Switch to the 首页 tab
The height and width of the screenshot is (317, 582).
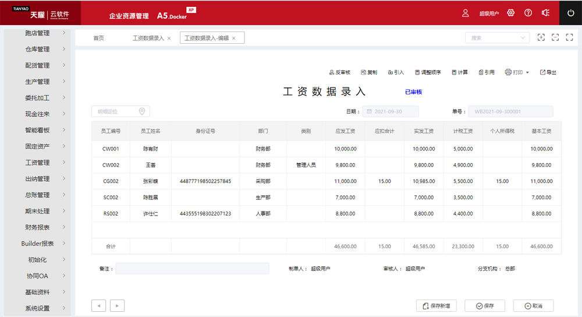click(x=98, y=38)
